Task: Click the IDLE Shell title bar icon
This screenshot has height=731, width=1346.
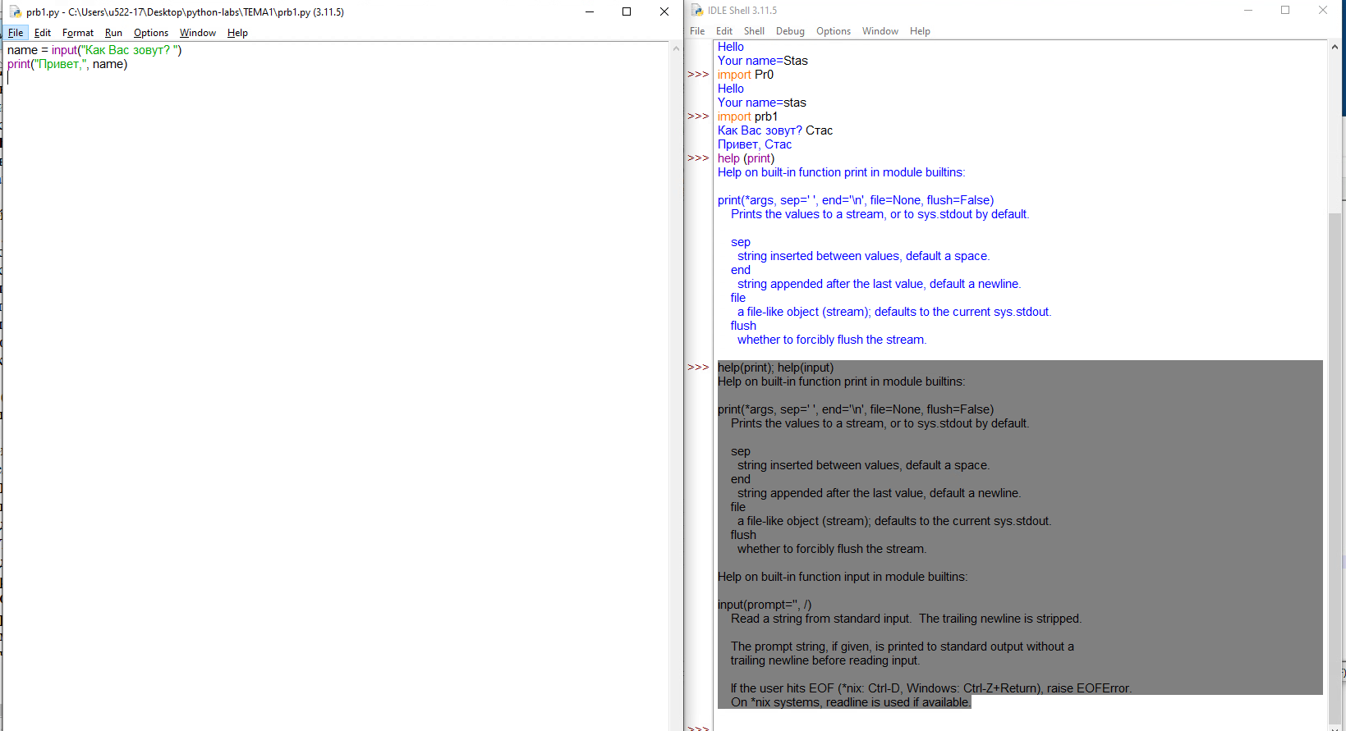Action: (697, 11)
